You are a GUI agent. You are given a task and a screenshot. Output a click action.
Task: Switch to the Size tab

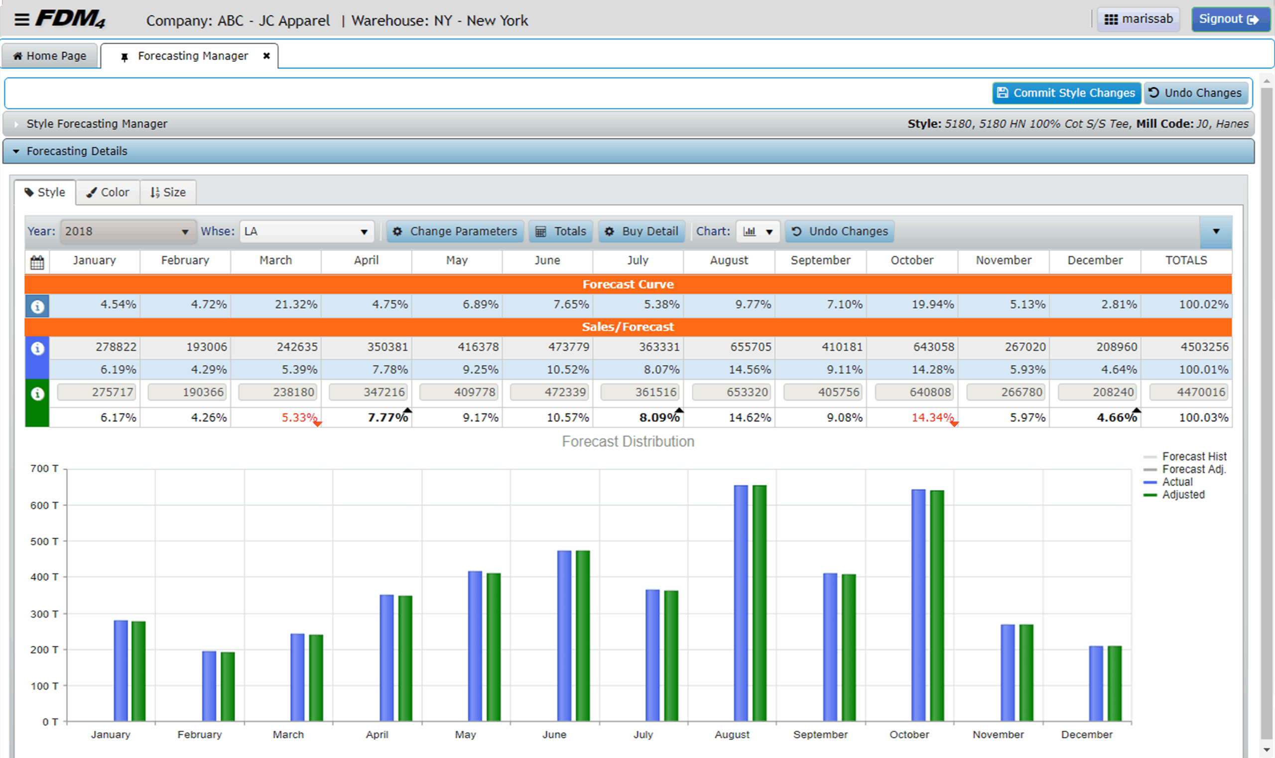click(168, 193)
